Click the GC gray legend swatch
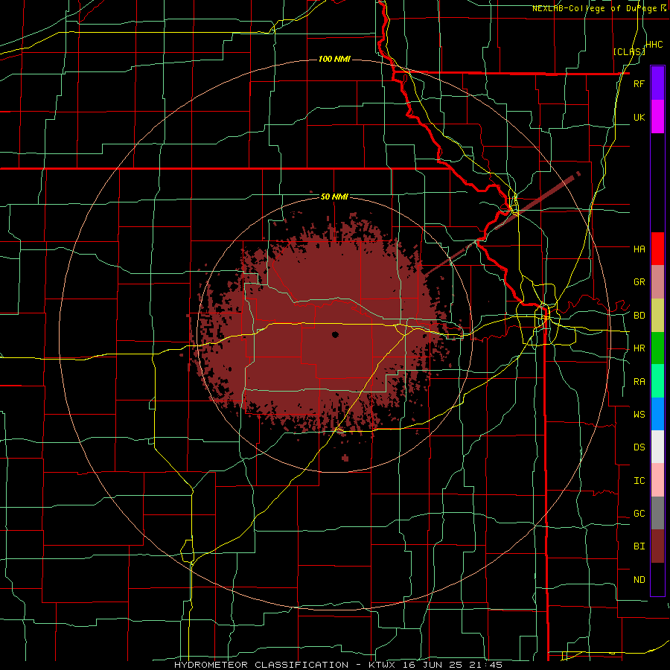Screen dimensions: 670x670 click(x=657, y=513)
